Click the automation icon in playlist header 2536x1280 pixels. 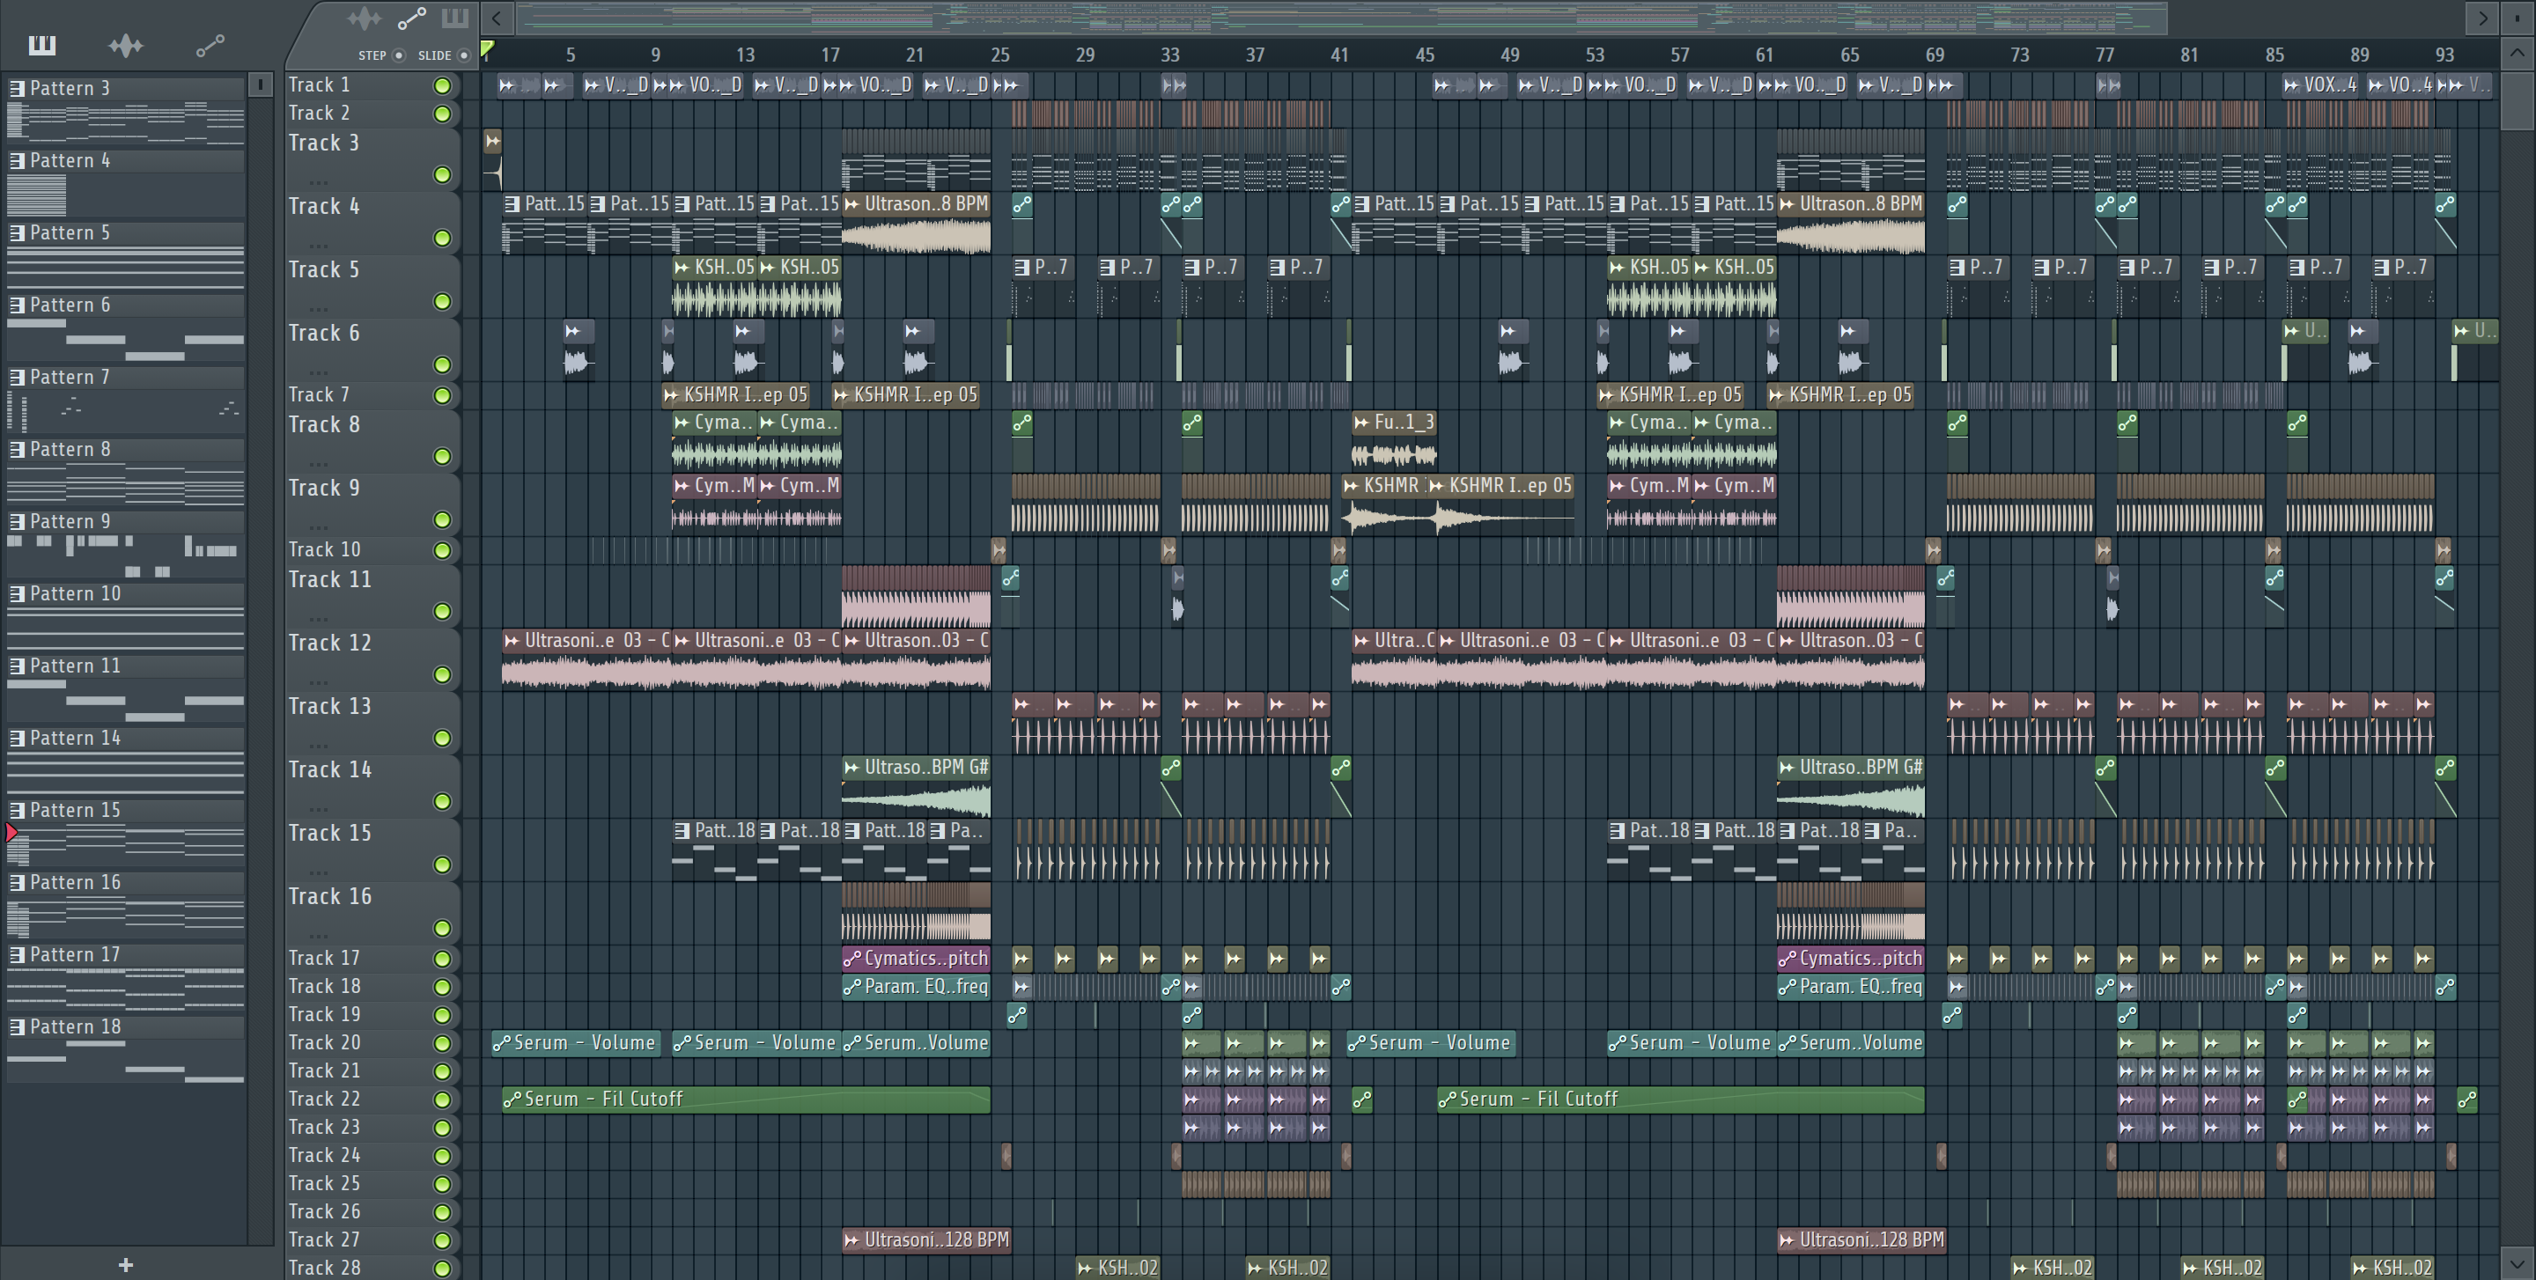[411, 18]
